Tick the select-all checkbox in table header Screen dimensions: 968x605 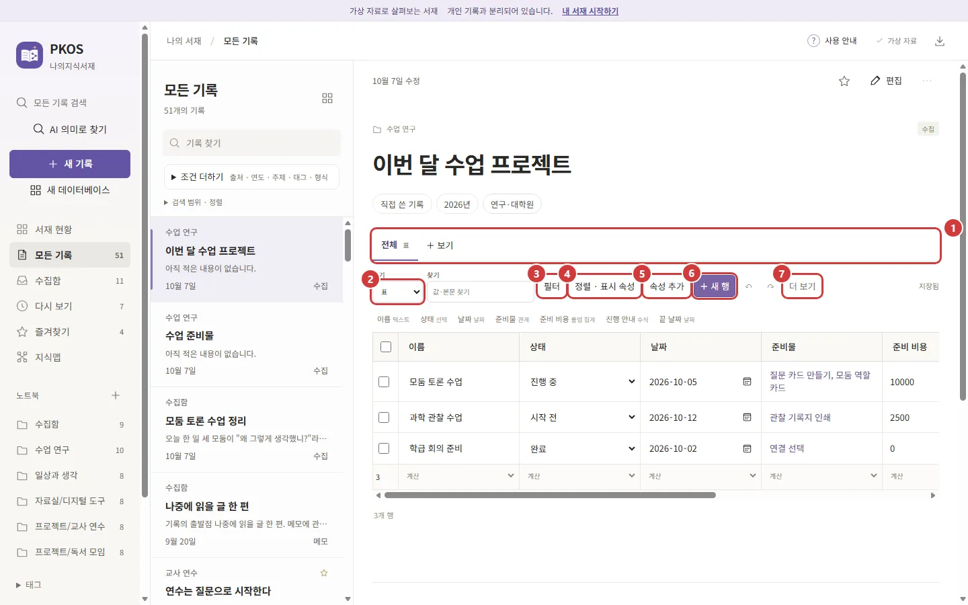[386, 347]
